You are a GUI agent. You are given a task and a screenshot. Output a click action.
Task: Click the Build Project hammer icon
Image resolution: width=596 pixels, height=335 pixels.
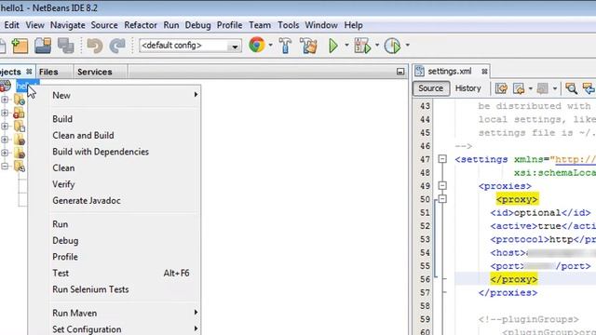(x=286, y=46)
